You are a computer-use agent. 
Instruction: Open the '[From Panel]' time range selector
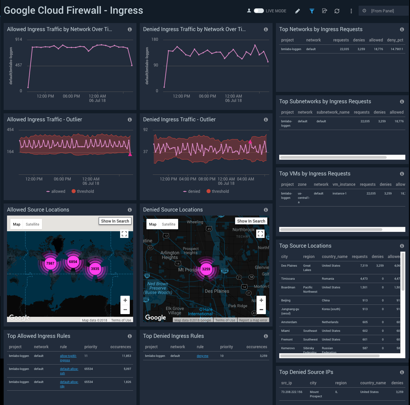tap(383, 11)
